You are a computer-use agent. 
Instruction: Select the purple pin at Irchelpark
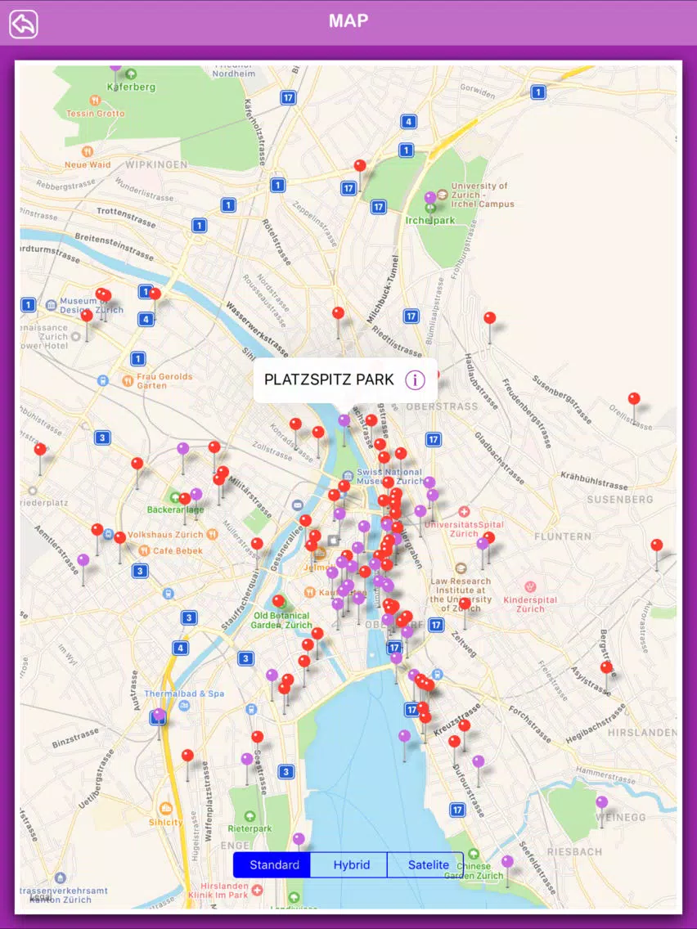[x=430, y=197]
